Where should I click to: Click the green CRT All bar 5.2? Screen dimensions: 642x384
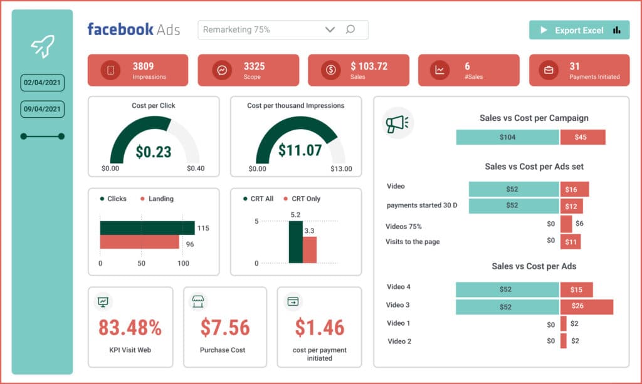point(296,242)
